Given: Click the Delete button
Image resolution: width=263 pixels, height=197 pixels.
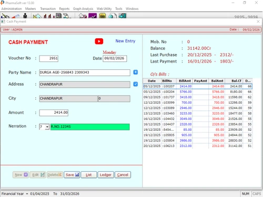Looking at the screenshot, I should click(x=55, y=175).
